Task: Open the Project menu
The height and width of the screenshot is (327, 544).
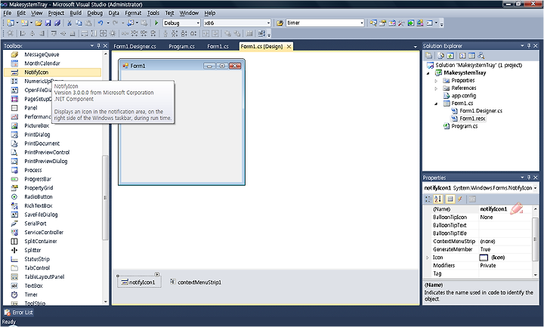Action: tap(56, 13)
